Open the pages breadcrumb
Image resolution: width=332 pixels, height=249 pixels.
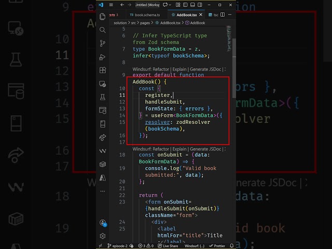[x=145, y=23]
